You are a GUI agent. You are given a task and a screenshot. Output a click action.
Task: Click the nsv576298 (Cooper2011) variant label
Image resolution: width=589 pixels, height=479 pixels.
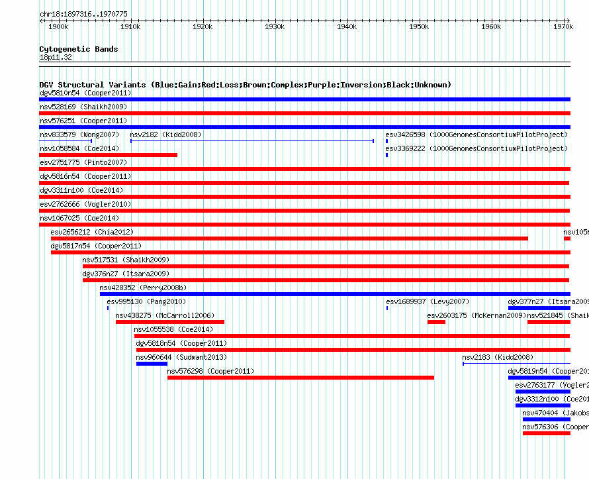[210, 371]
